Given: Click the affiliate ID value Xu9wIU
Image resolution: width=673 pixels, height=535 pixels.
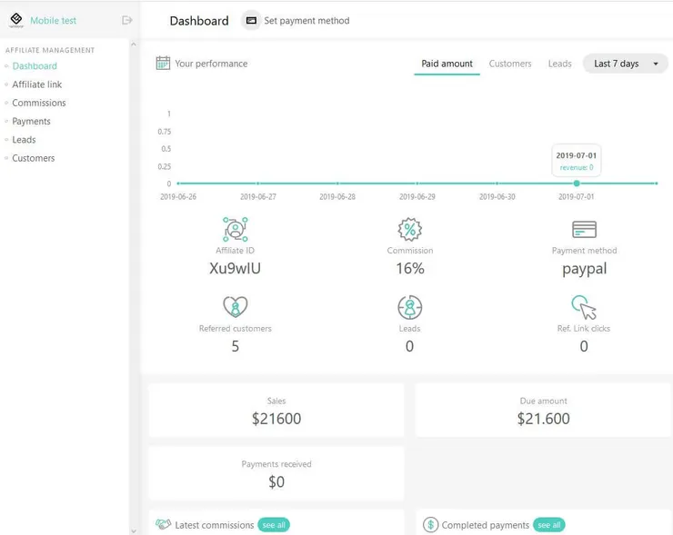Looking at the screenshot, I should point(235,268).
